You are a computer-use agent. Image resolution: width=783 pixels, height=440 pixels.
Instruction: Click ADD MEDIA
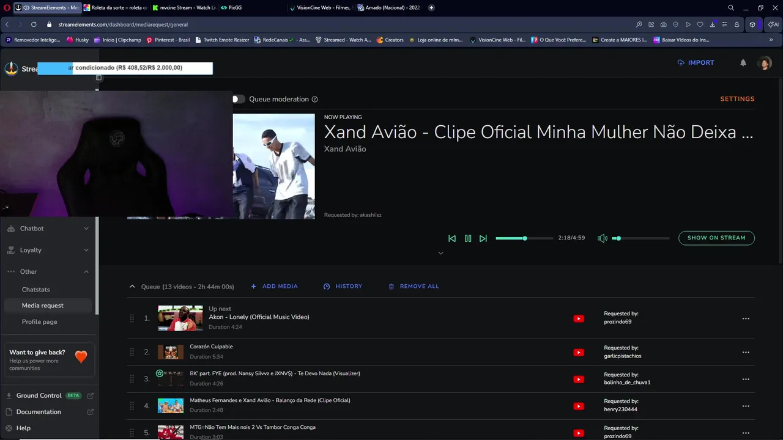click(x=275, y=286)
